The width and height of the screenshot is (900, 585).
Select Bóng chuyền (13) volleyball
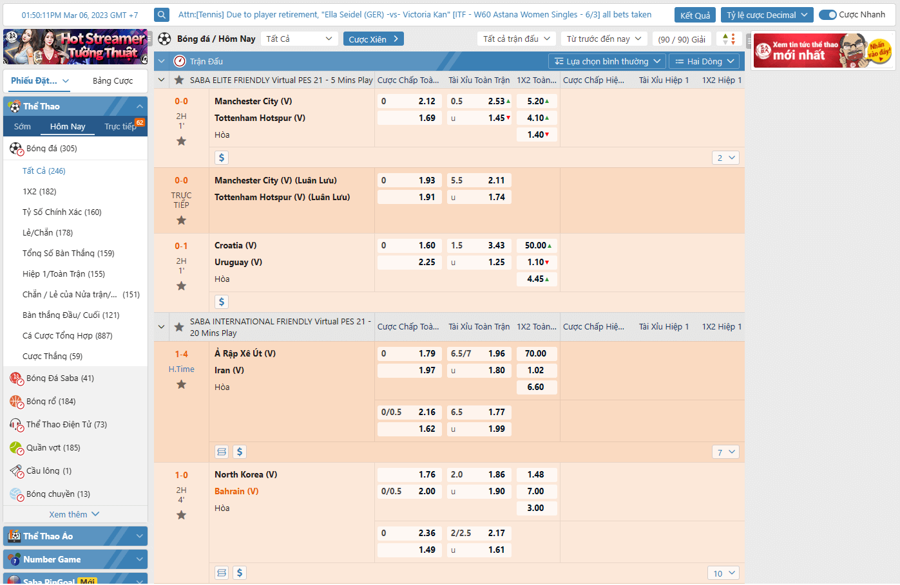point(75,494)
